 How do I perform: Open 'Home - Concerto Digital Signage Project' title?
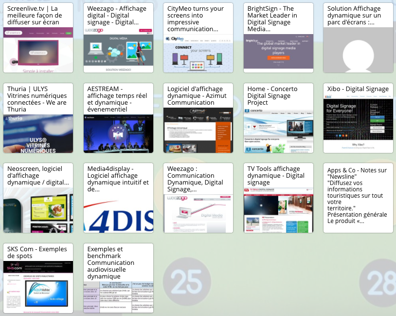pos(272,96)
